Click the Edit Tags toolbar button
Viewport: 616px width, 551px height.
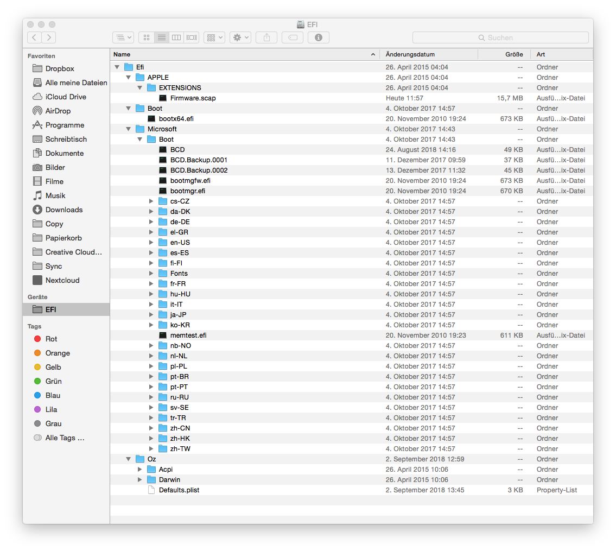[x=293, y=37]
